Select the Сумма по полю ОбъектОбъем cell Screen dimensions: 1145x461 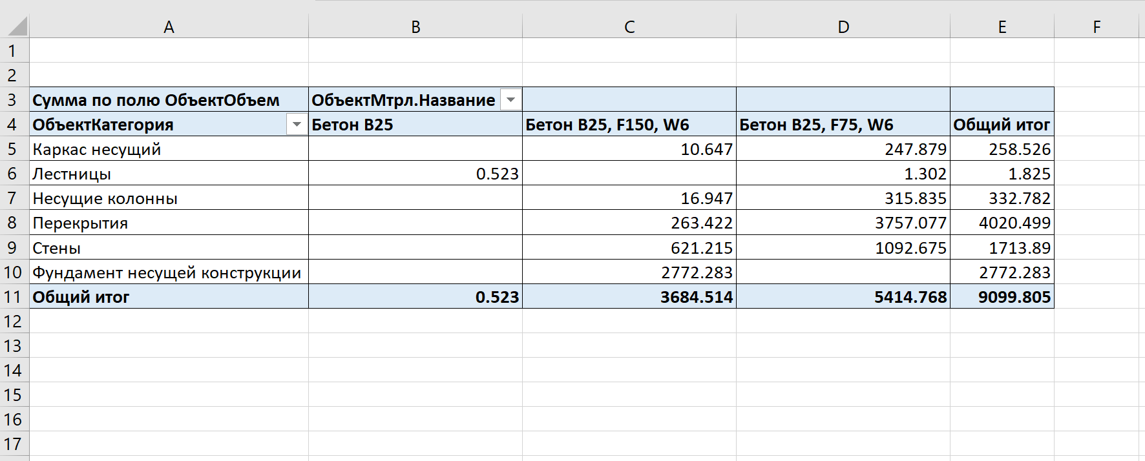(156, 100)
